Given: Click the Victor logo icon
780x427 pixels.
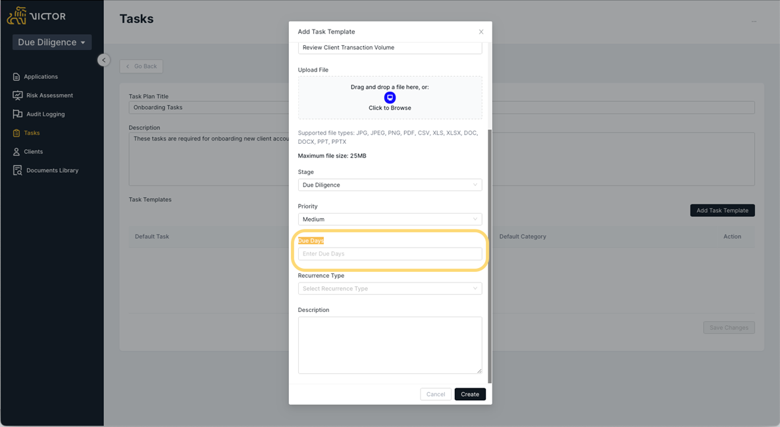Looking at the screenshot, I should (x=16, y=16).
